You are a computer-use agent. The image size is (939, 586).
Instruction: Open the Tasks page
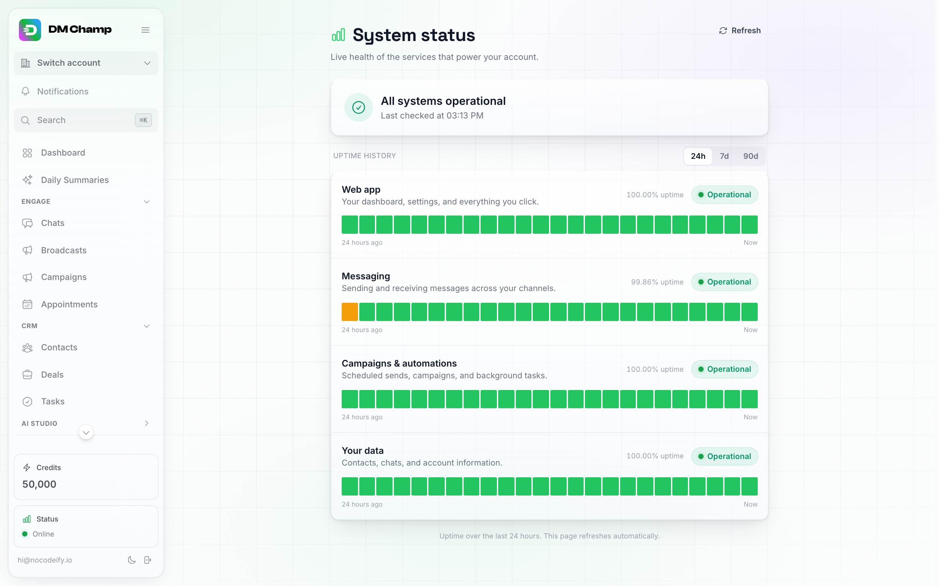point(86,401)
